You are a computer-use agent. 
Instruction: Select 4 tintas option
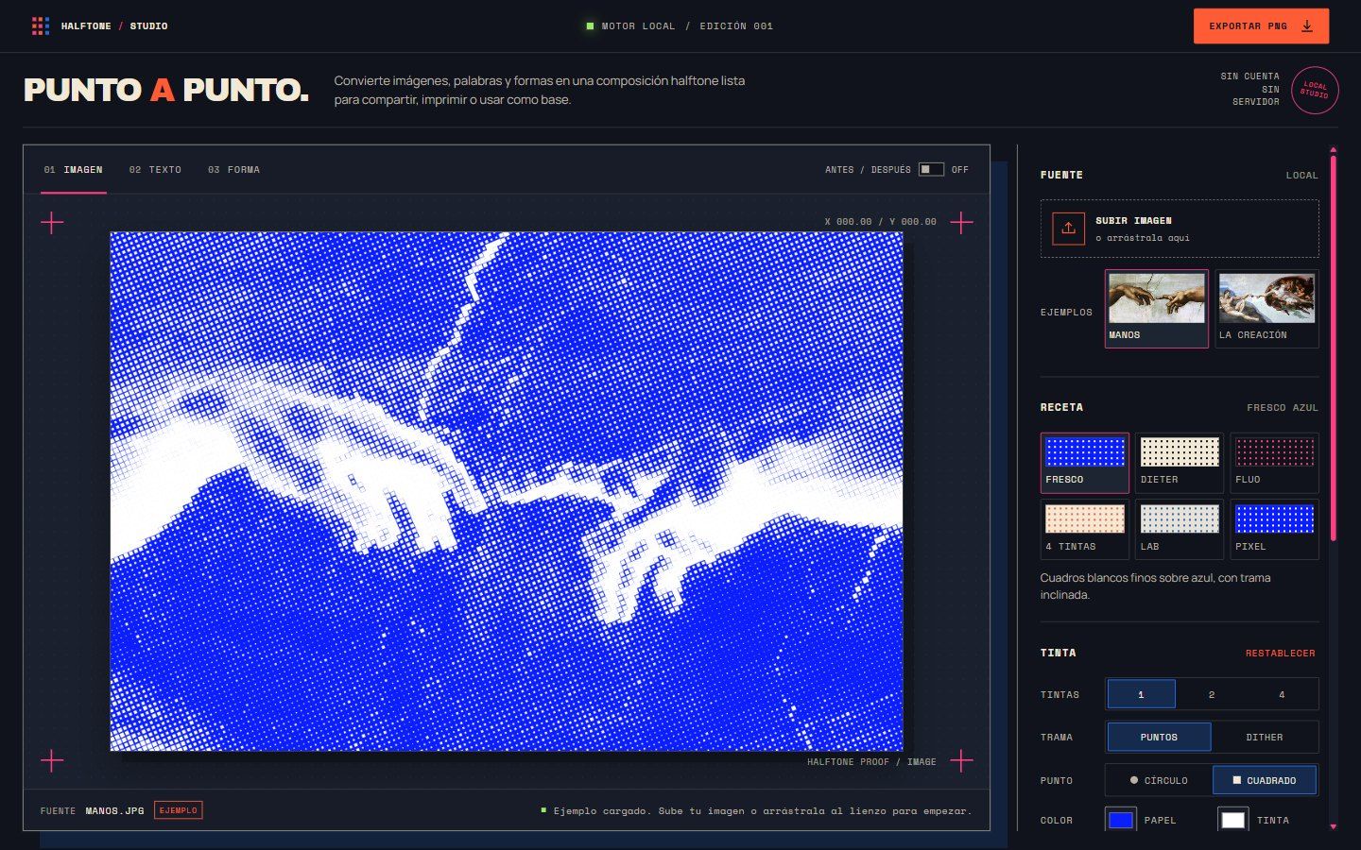coord(1282,694)
